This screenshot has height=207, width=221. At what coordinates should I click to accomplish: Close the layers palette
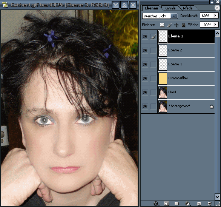(218, 2)
